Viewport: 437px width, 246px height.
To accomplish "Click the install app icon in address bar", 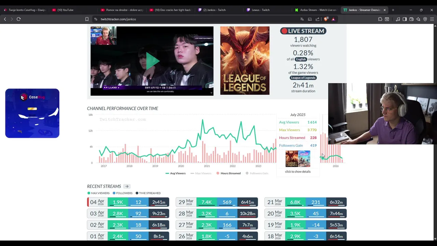I will (x=310, y=19).
